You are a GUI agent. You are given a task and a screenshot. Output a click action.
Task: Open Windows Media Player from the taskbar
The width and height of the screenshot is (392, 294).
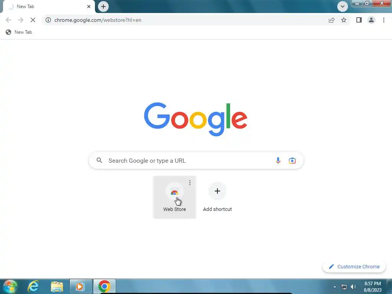pyautogui.click(x=80, y=286)
